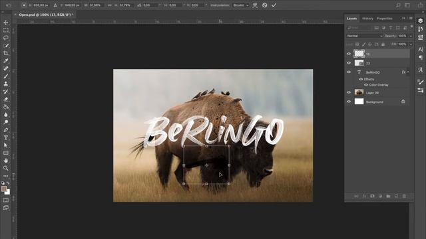Select the Clone Stamp tool
The height and width of the screenshot is (239, 426).
click(x=6, y=84)
